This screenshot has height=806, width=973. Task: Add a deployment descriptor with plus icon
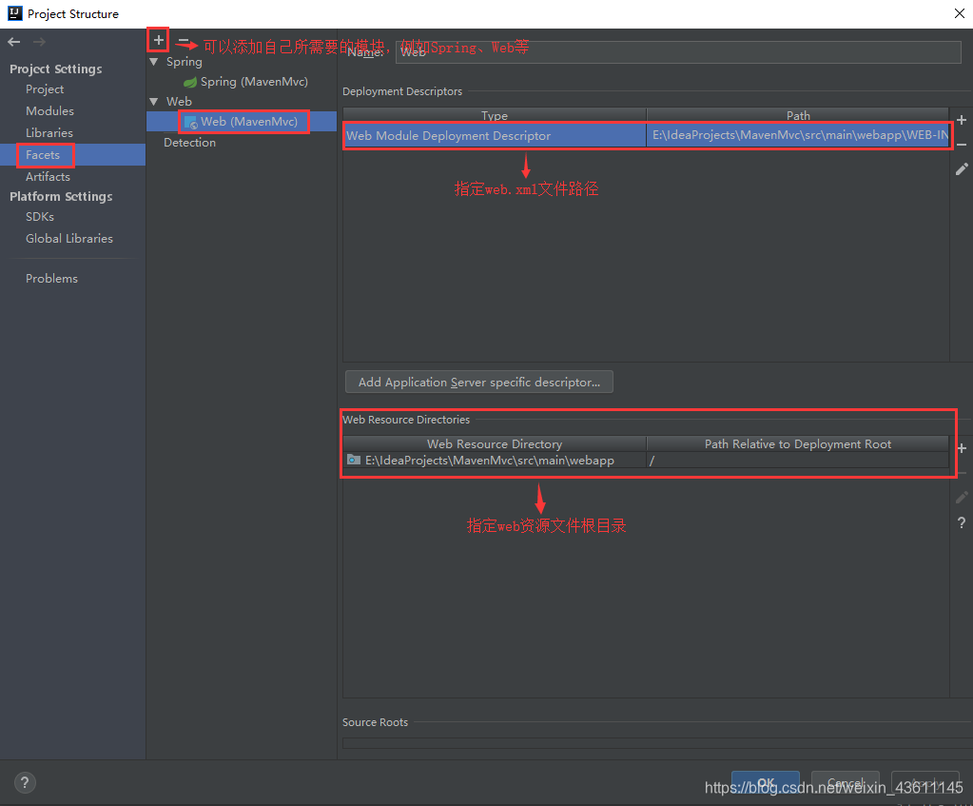tap(962, 121)
